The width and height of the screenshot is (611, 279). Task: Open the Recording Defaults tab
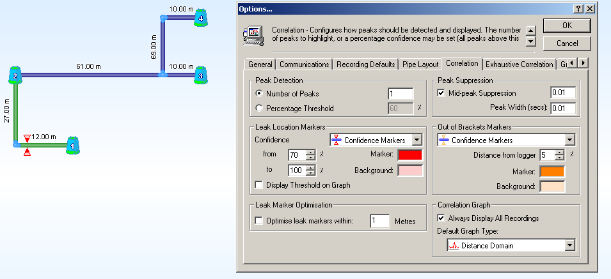[366, 64]
